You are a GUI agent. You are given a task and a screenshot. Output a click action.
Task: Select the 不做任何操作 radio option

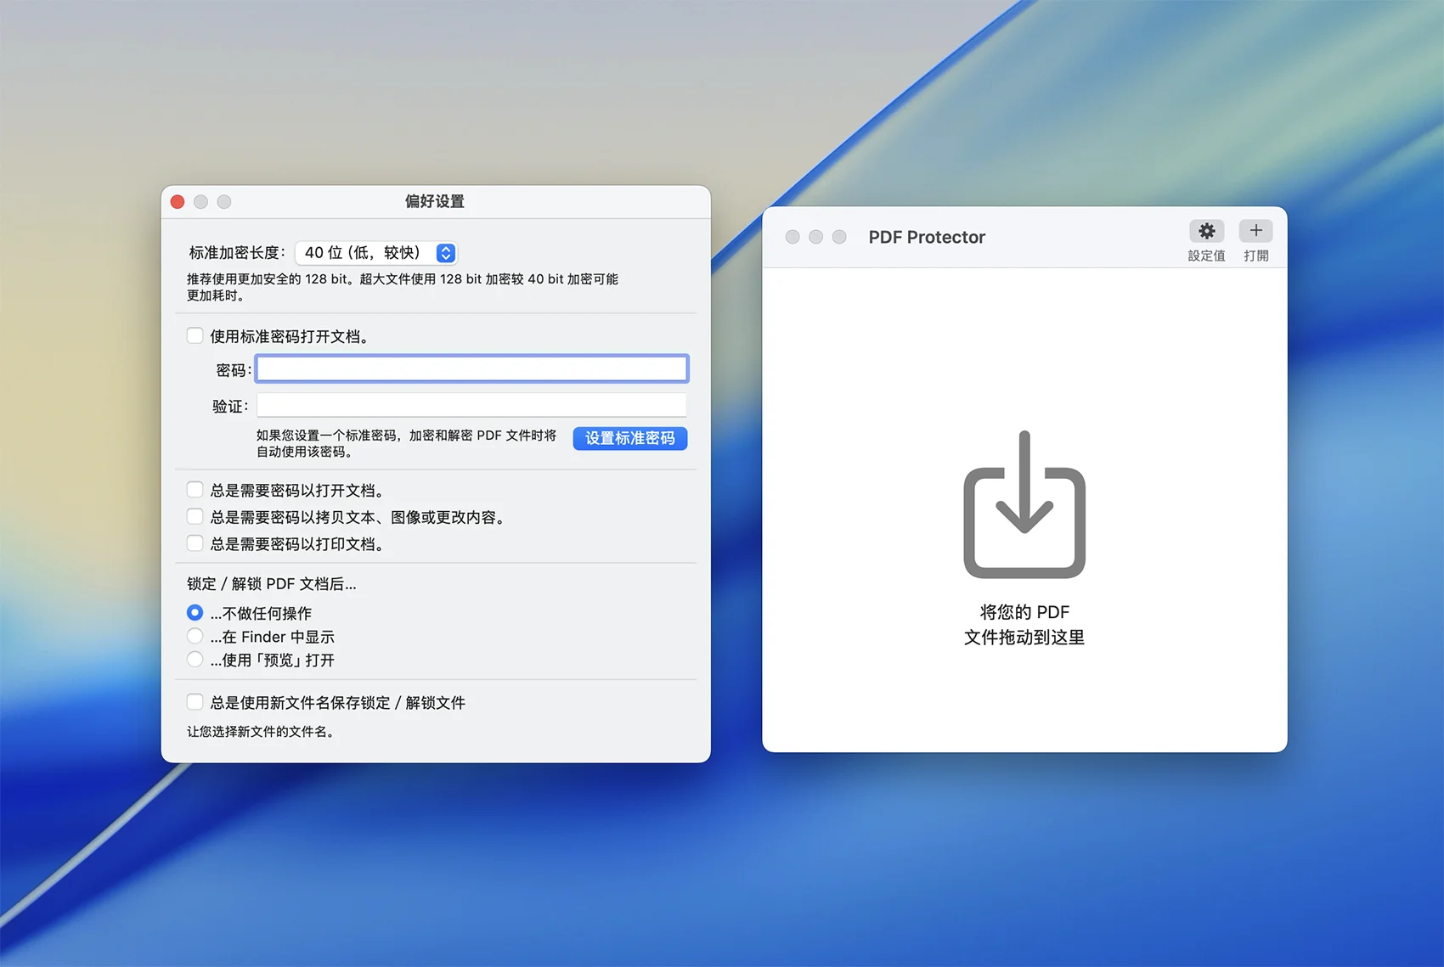coord(195,613)
